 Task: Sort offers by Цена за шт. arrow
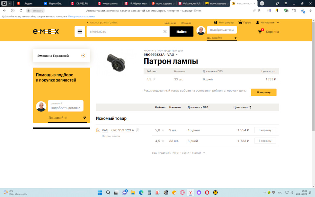pos(250,107)
